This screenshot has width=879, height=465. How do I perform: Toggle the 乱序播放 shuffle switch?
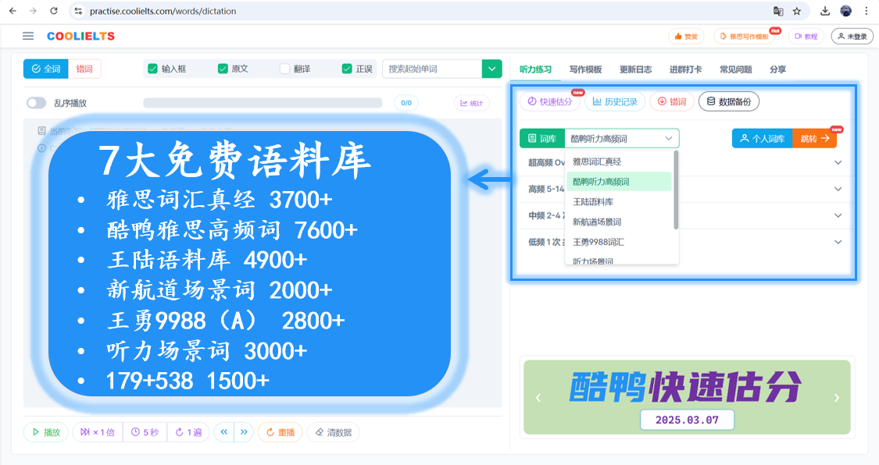(37, 103)
